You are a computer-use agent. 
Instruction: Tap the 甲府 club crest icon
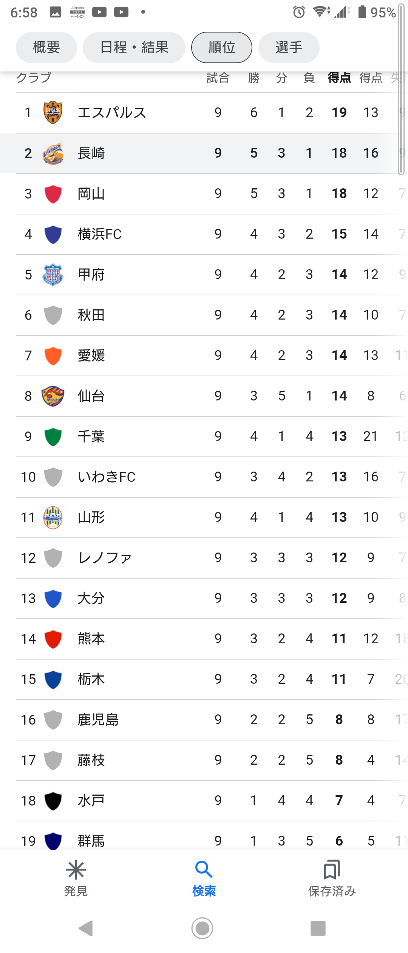point(53,275)
